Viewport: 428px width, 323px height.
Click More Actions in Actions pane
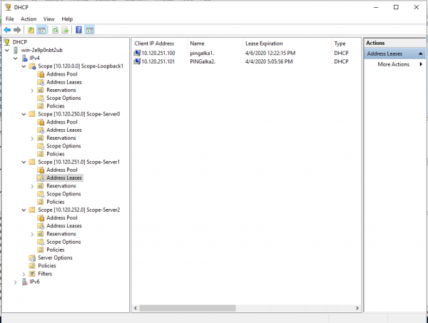394,64
